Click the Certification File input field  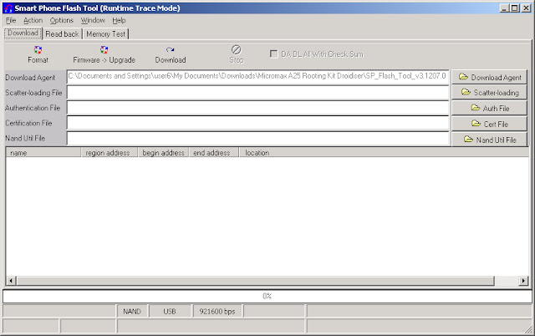(x=257, y=123)
